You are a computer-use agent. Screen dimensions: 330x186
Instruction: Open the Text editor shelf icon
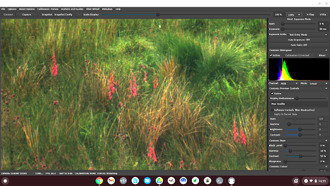123,181
